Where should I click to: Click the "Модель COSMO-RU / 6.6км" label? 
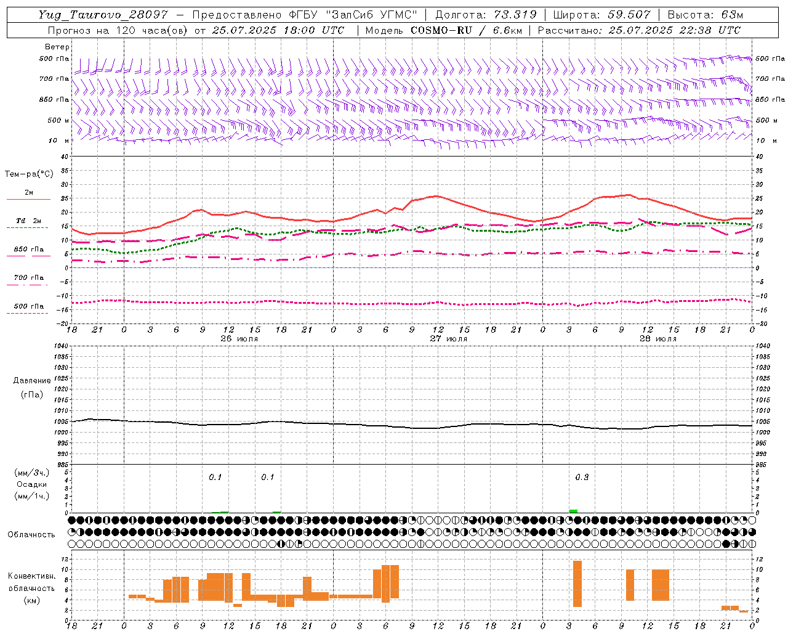click(443, 30)
